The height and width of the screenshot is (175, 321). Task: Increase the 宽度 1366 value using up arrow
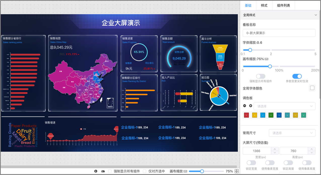tap(275, 149)
